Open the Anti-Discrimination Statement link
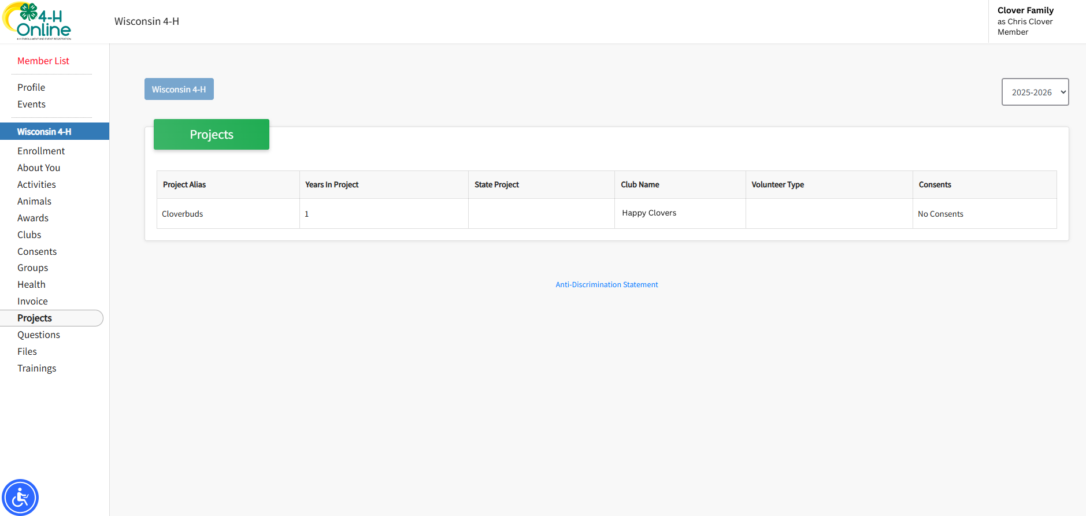Screen dimensions: 1086x516 tap(606, 284)
